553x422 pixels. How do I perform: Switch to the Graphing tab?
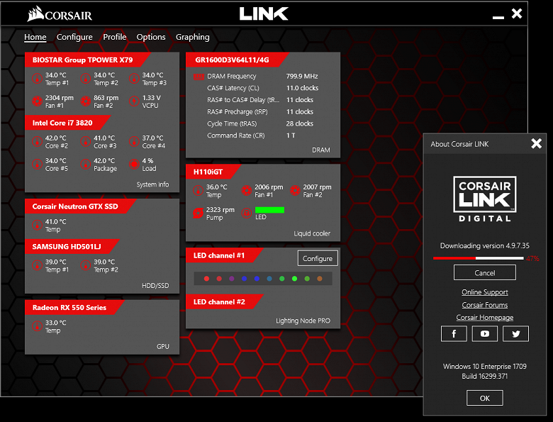pyautogui.click(x=193, y=37)
